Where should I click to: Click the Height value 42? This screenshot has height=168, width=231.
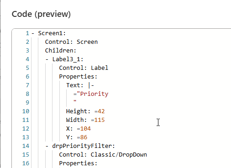101,111
